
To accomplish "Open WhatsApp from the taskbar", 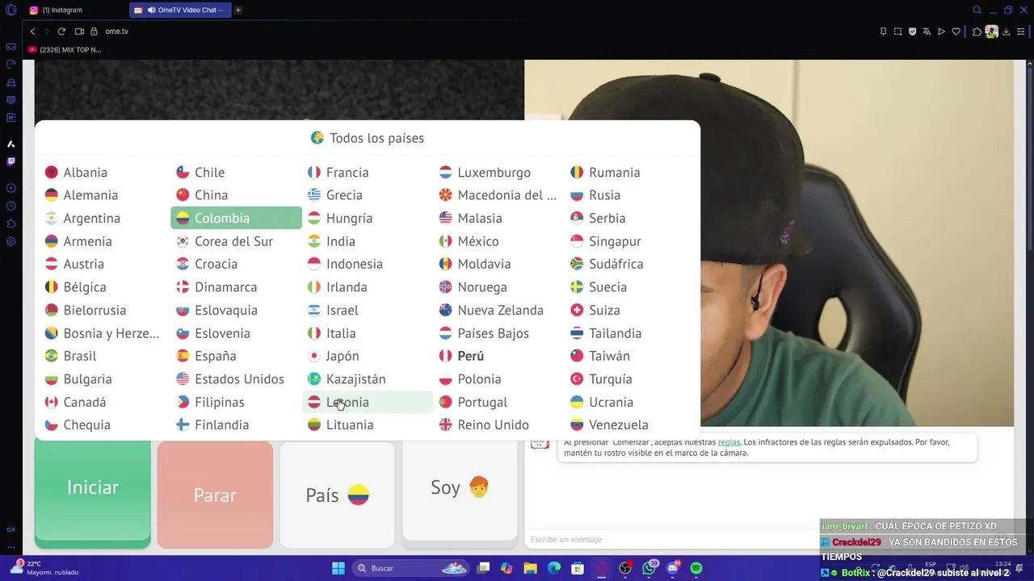I will 649,568.
